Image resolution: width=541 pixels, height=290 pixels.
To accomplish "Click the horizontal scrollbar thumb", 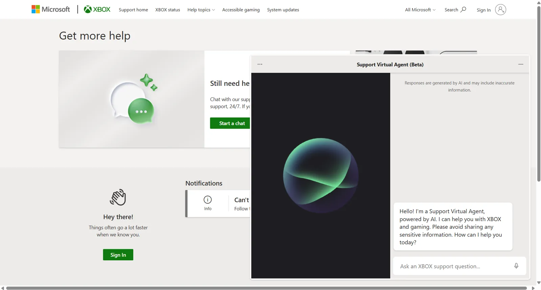I will 266,288.
